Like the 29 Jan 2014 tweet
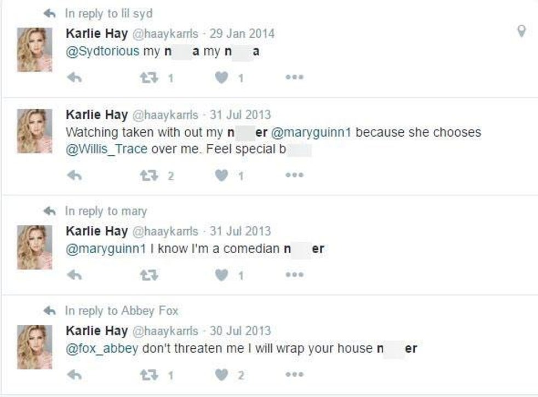The image size is (538, 397). [x=221, y=78]
